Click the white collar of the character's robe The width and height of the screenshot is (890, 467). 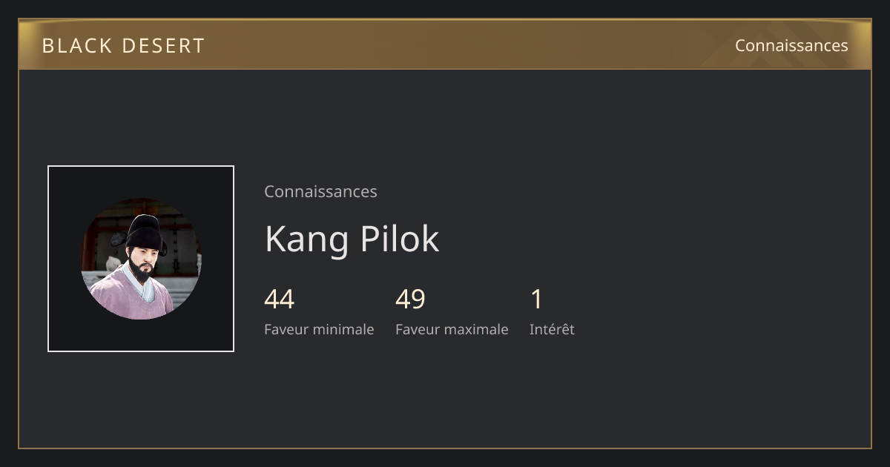coord(145,285)
